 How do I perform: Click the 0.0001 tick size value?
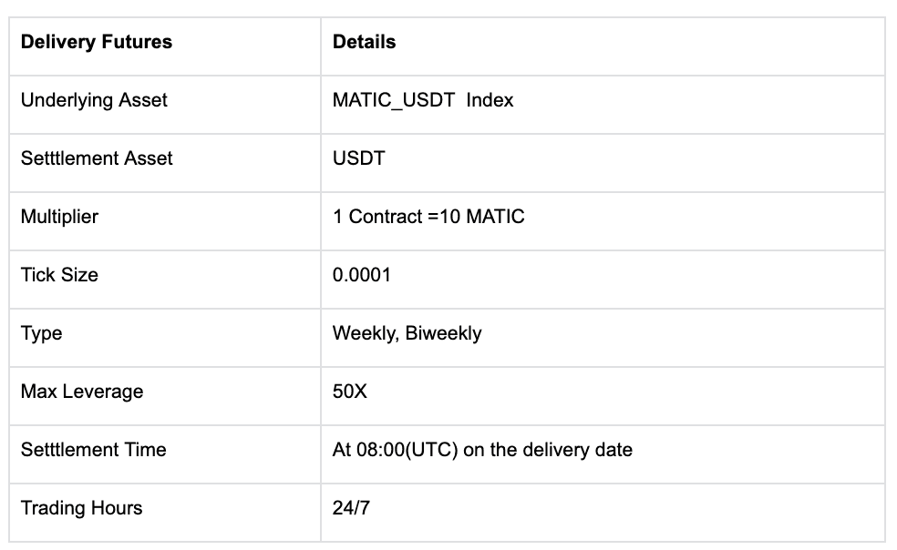coord(361,275)
